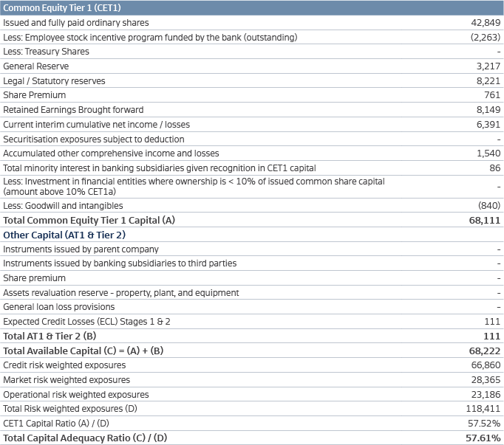
Task: Select the 42,849 ordinary shares value
Action: tap(486, 23)
